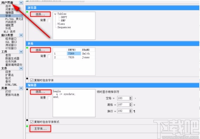
Task: Click the 空格 value field showing 183
Action: coord(123,98)
